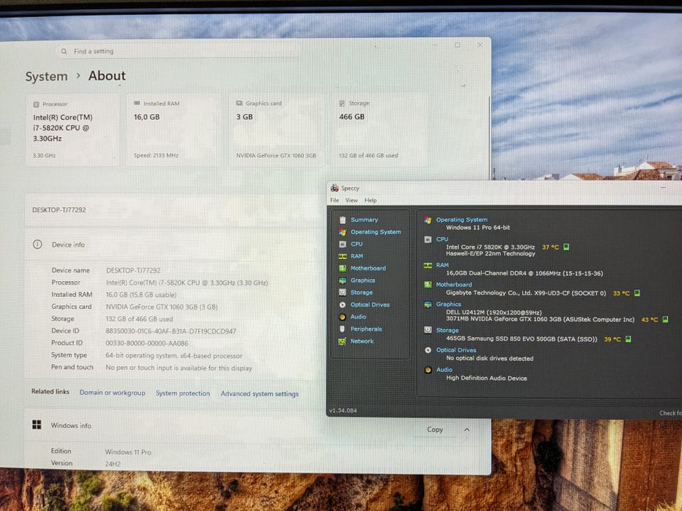Click the Storage heading link in Speccy summary
The width and height of the screenshot is (682, 511).
tap(447, 330)
